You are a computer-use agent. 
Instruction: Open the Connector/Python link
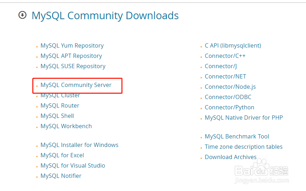[229, 108]
